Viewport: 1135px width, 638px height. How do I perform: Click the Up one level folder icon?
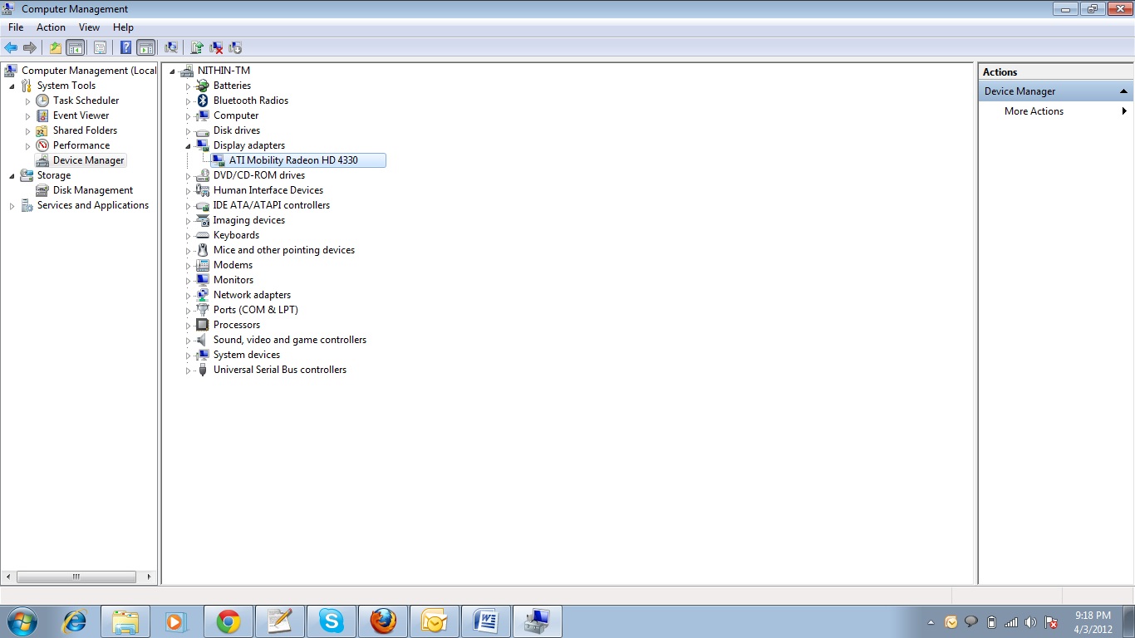pyautogui.click(x=56, y=47)
